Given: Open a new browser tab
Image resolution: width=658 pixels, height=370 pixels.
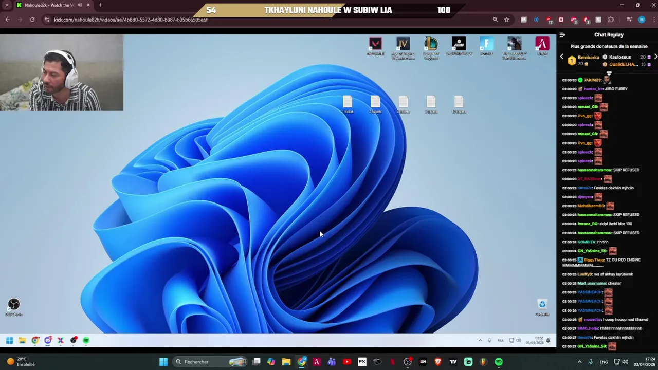Looking at the screenshot, I should coord(100,5).
